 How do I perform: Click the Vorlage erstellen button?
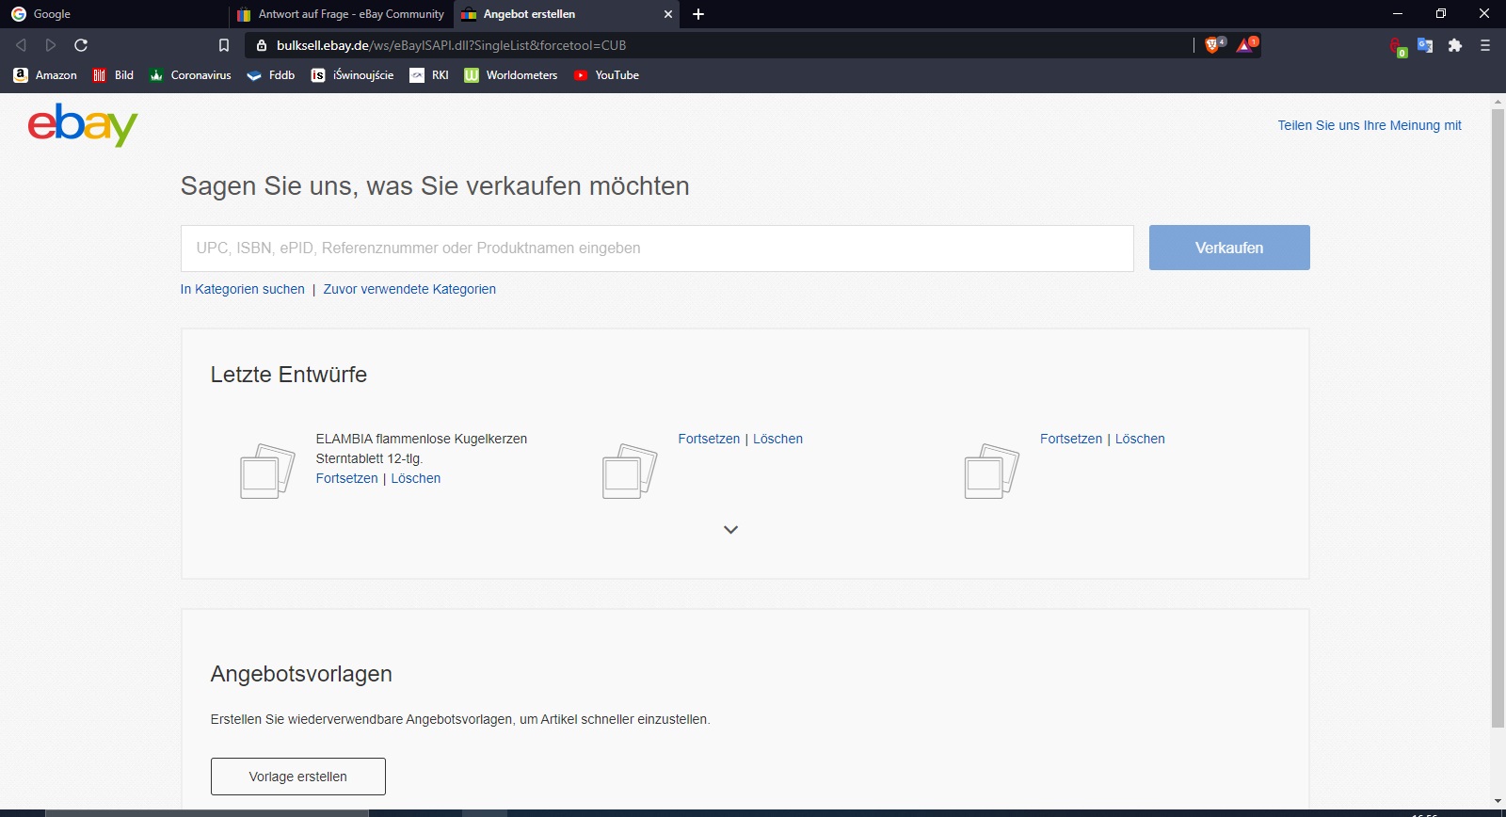tap(297, 777)
